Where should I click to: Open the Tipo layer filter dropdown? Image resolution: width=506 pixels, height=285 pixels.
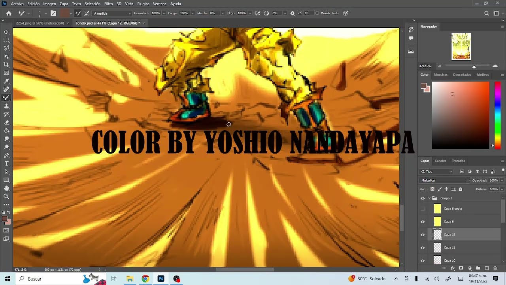click(436, 171)
